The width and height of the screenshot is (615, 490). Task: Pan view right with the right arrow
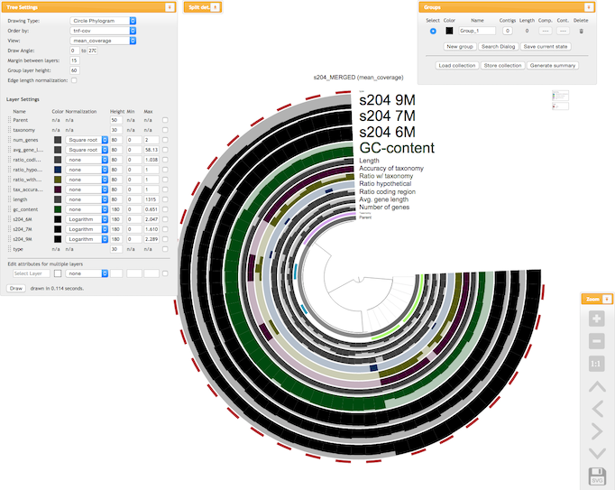[x=597, y=431]
